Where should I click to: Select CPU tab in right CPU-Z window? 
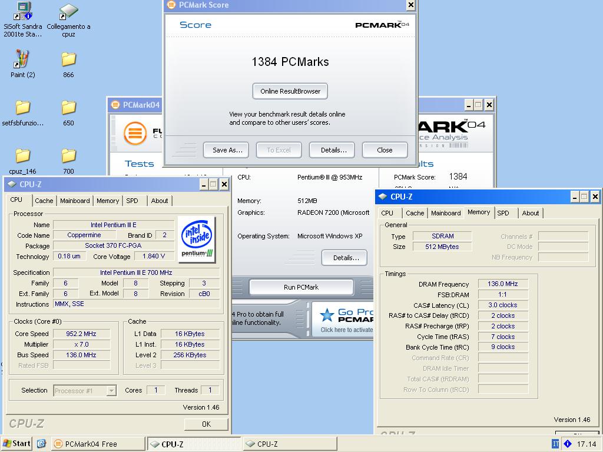pyautogui.click(x=387, y=213)
